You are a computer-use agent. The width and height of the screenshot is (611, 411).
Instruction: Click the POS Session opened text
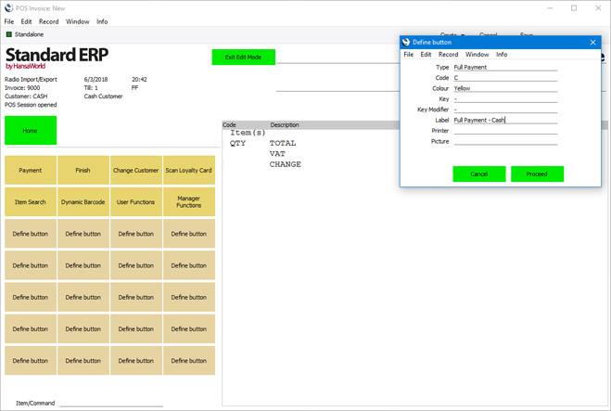tap(31, 105)
